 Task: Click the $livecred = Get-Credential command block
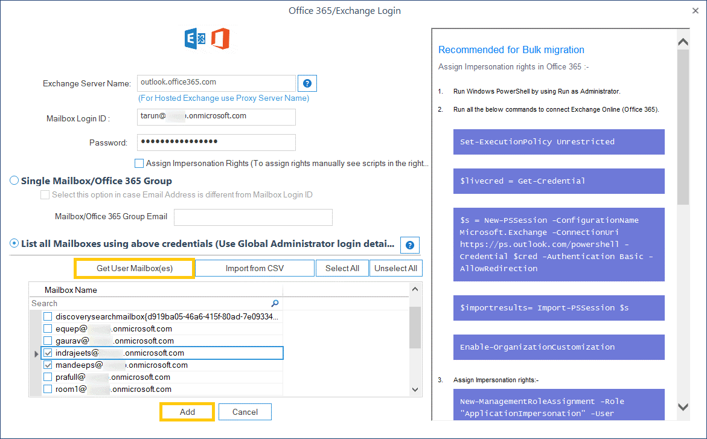pos(558,181)
